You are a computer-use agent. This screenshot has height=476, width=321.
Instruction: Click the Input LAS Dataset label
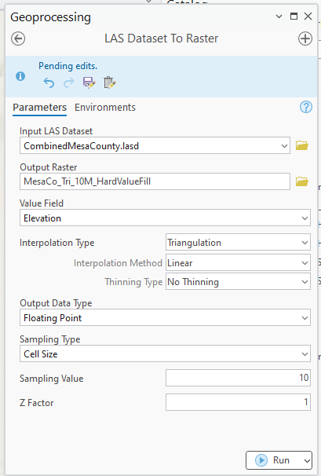57,131
